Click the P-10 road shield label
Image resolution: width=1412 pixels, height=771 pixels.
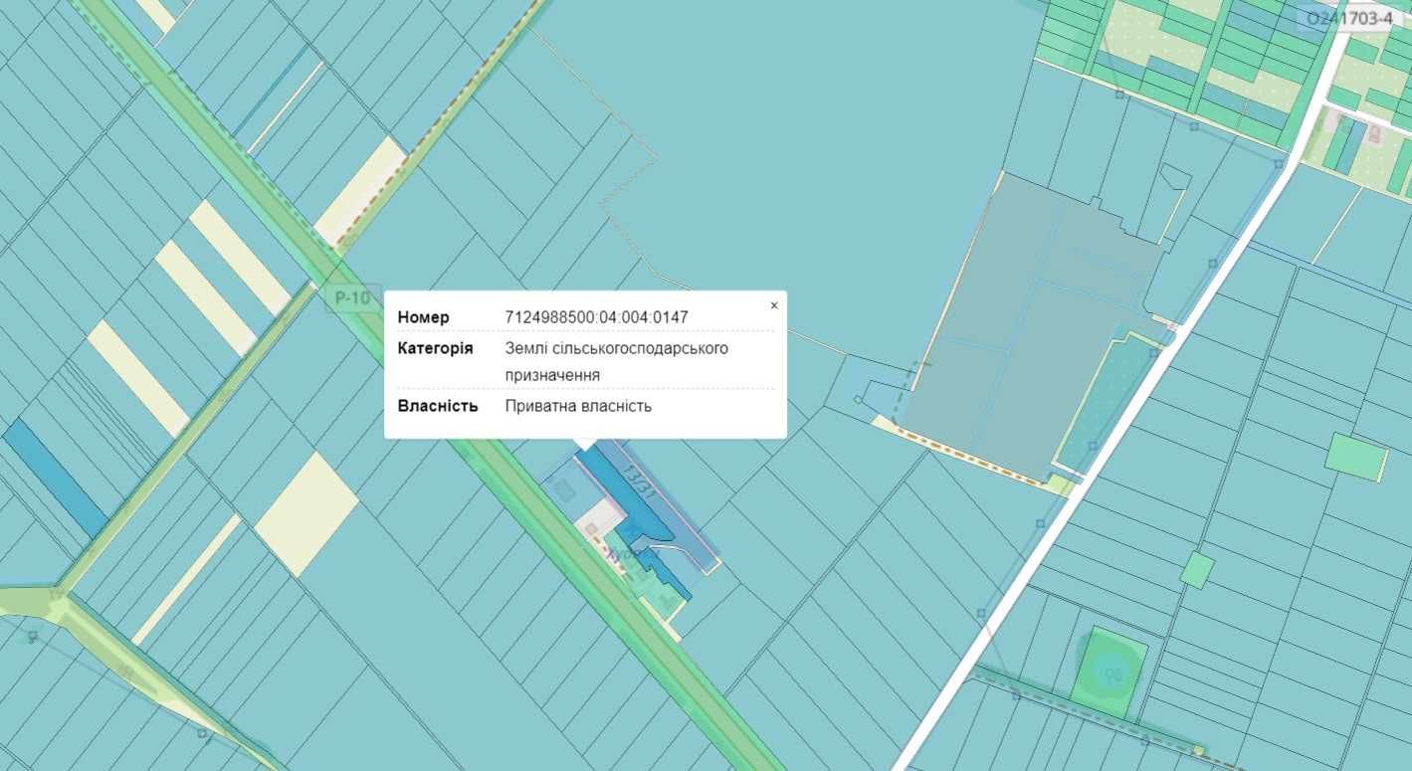[x=352, y=296]
